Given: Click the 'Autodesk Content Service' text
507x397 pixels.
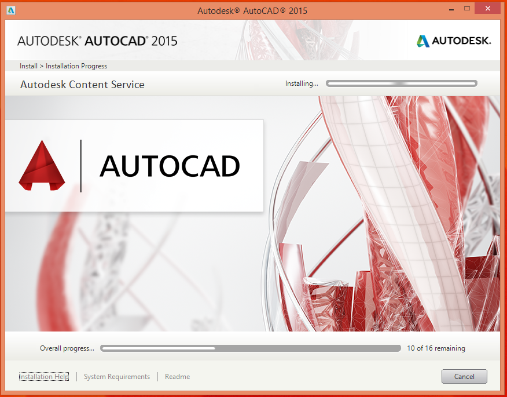Looking at the screenshot, I should [x=82, y=85].
